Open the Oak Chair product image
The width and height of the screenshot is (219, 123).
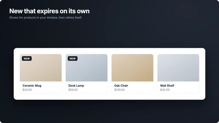point(132,68)
